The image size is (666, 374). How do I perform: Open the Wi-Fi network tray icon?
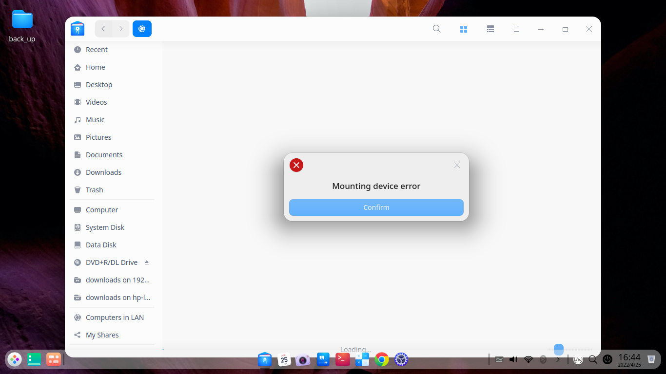click(x=529, y=360)
